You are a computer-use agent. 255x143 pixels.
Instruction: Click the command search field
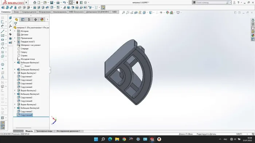point(211,3)
